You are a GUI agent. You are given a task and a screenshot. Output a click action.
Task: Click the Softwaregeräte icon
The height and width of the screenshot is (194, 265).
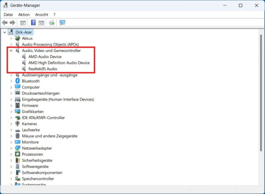(x=17, y=166)
